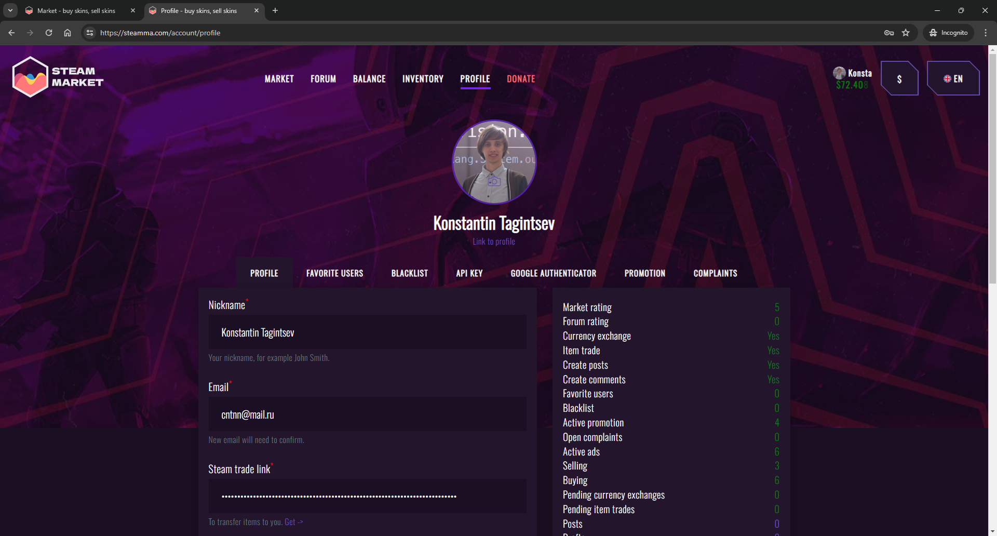Click the Donate menu item

521,79
